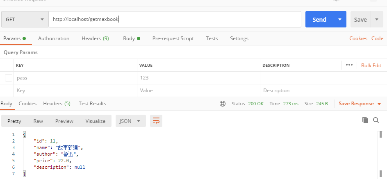
Task: Open the Settings tab
Action: point(239,39)
